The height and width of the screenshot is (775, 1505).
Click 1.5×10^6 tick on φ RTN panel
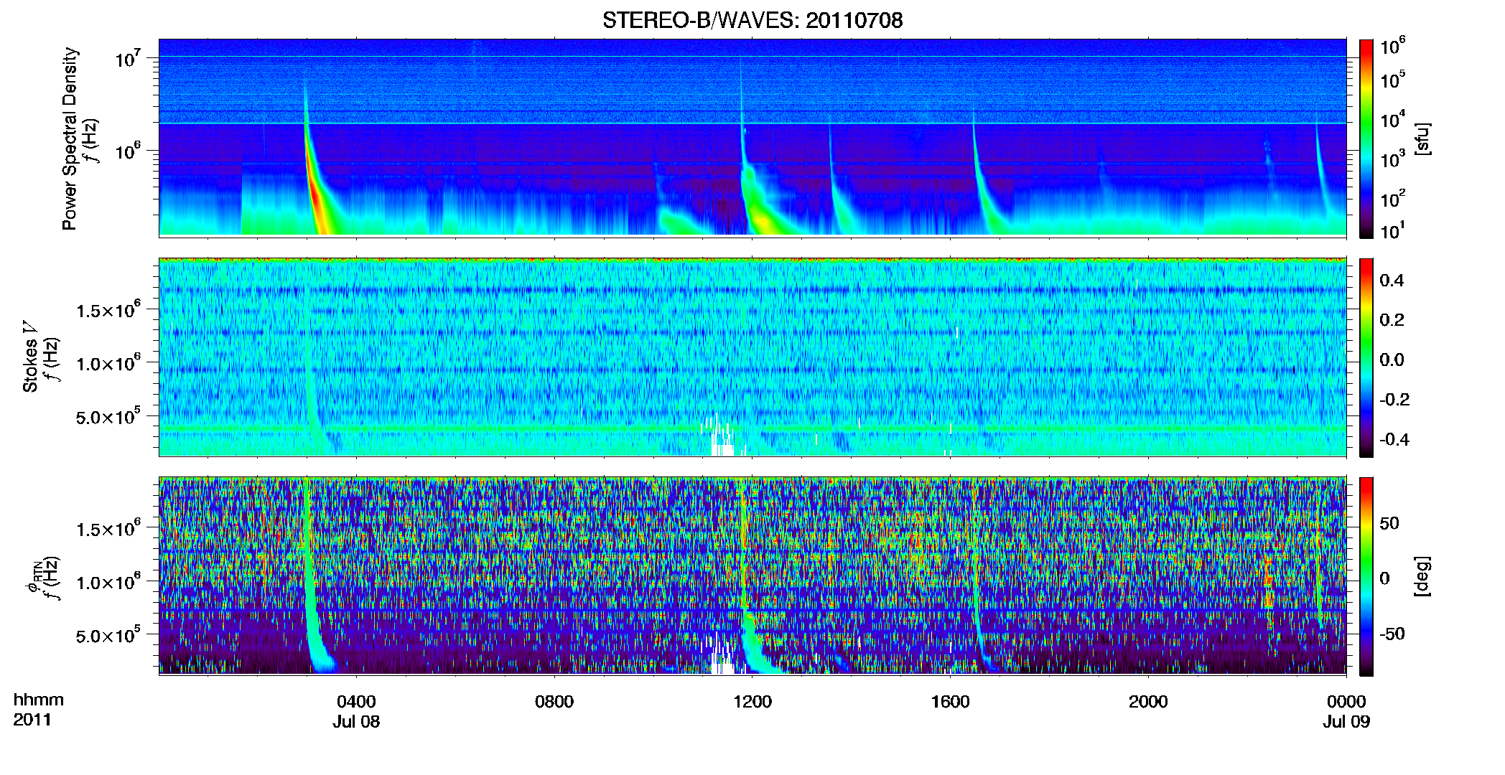[108, 529]
